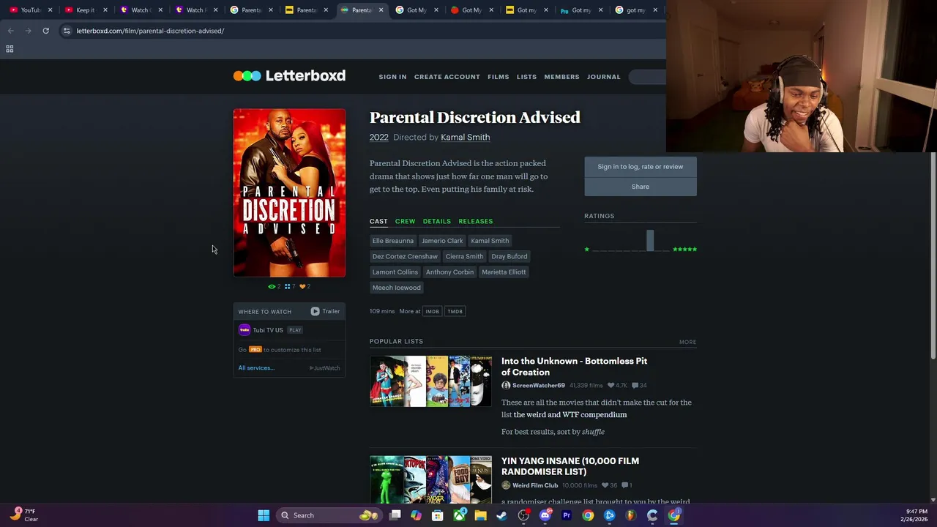Click Sign in to log, rate or review

coord(641,167)
